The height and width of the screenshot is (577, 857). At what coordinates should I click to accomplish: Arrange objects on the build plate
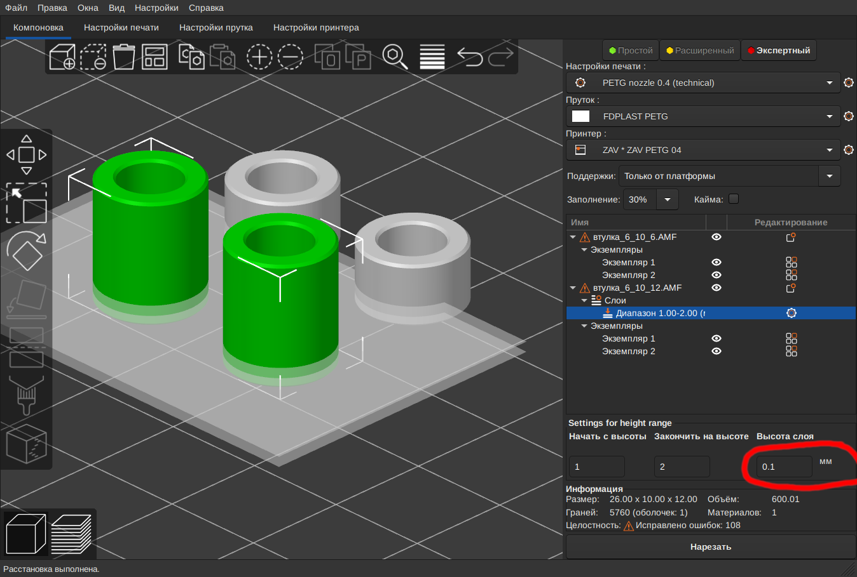point(156,56)
